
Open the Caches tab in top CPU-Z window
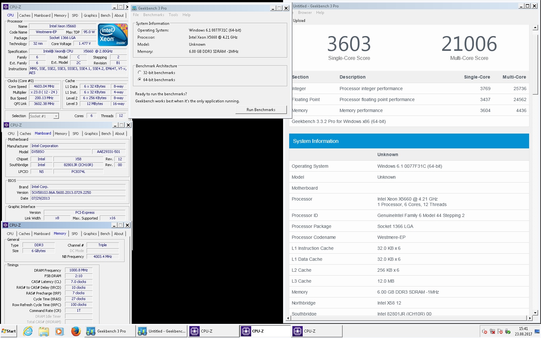[24, 15]
